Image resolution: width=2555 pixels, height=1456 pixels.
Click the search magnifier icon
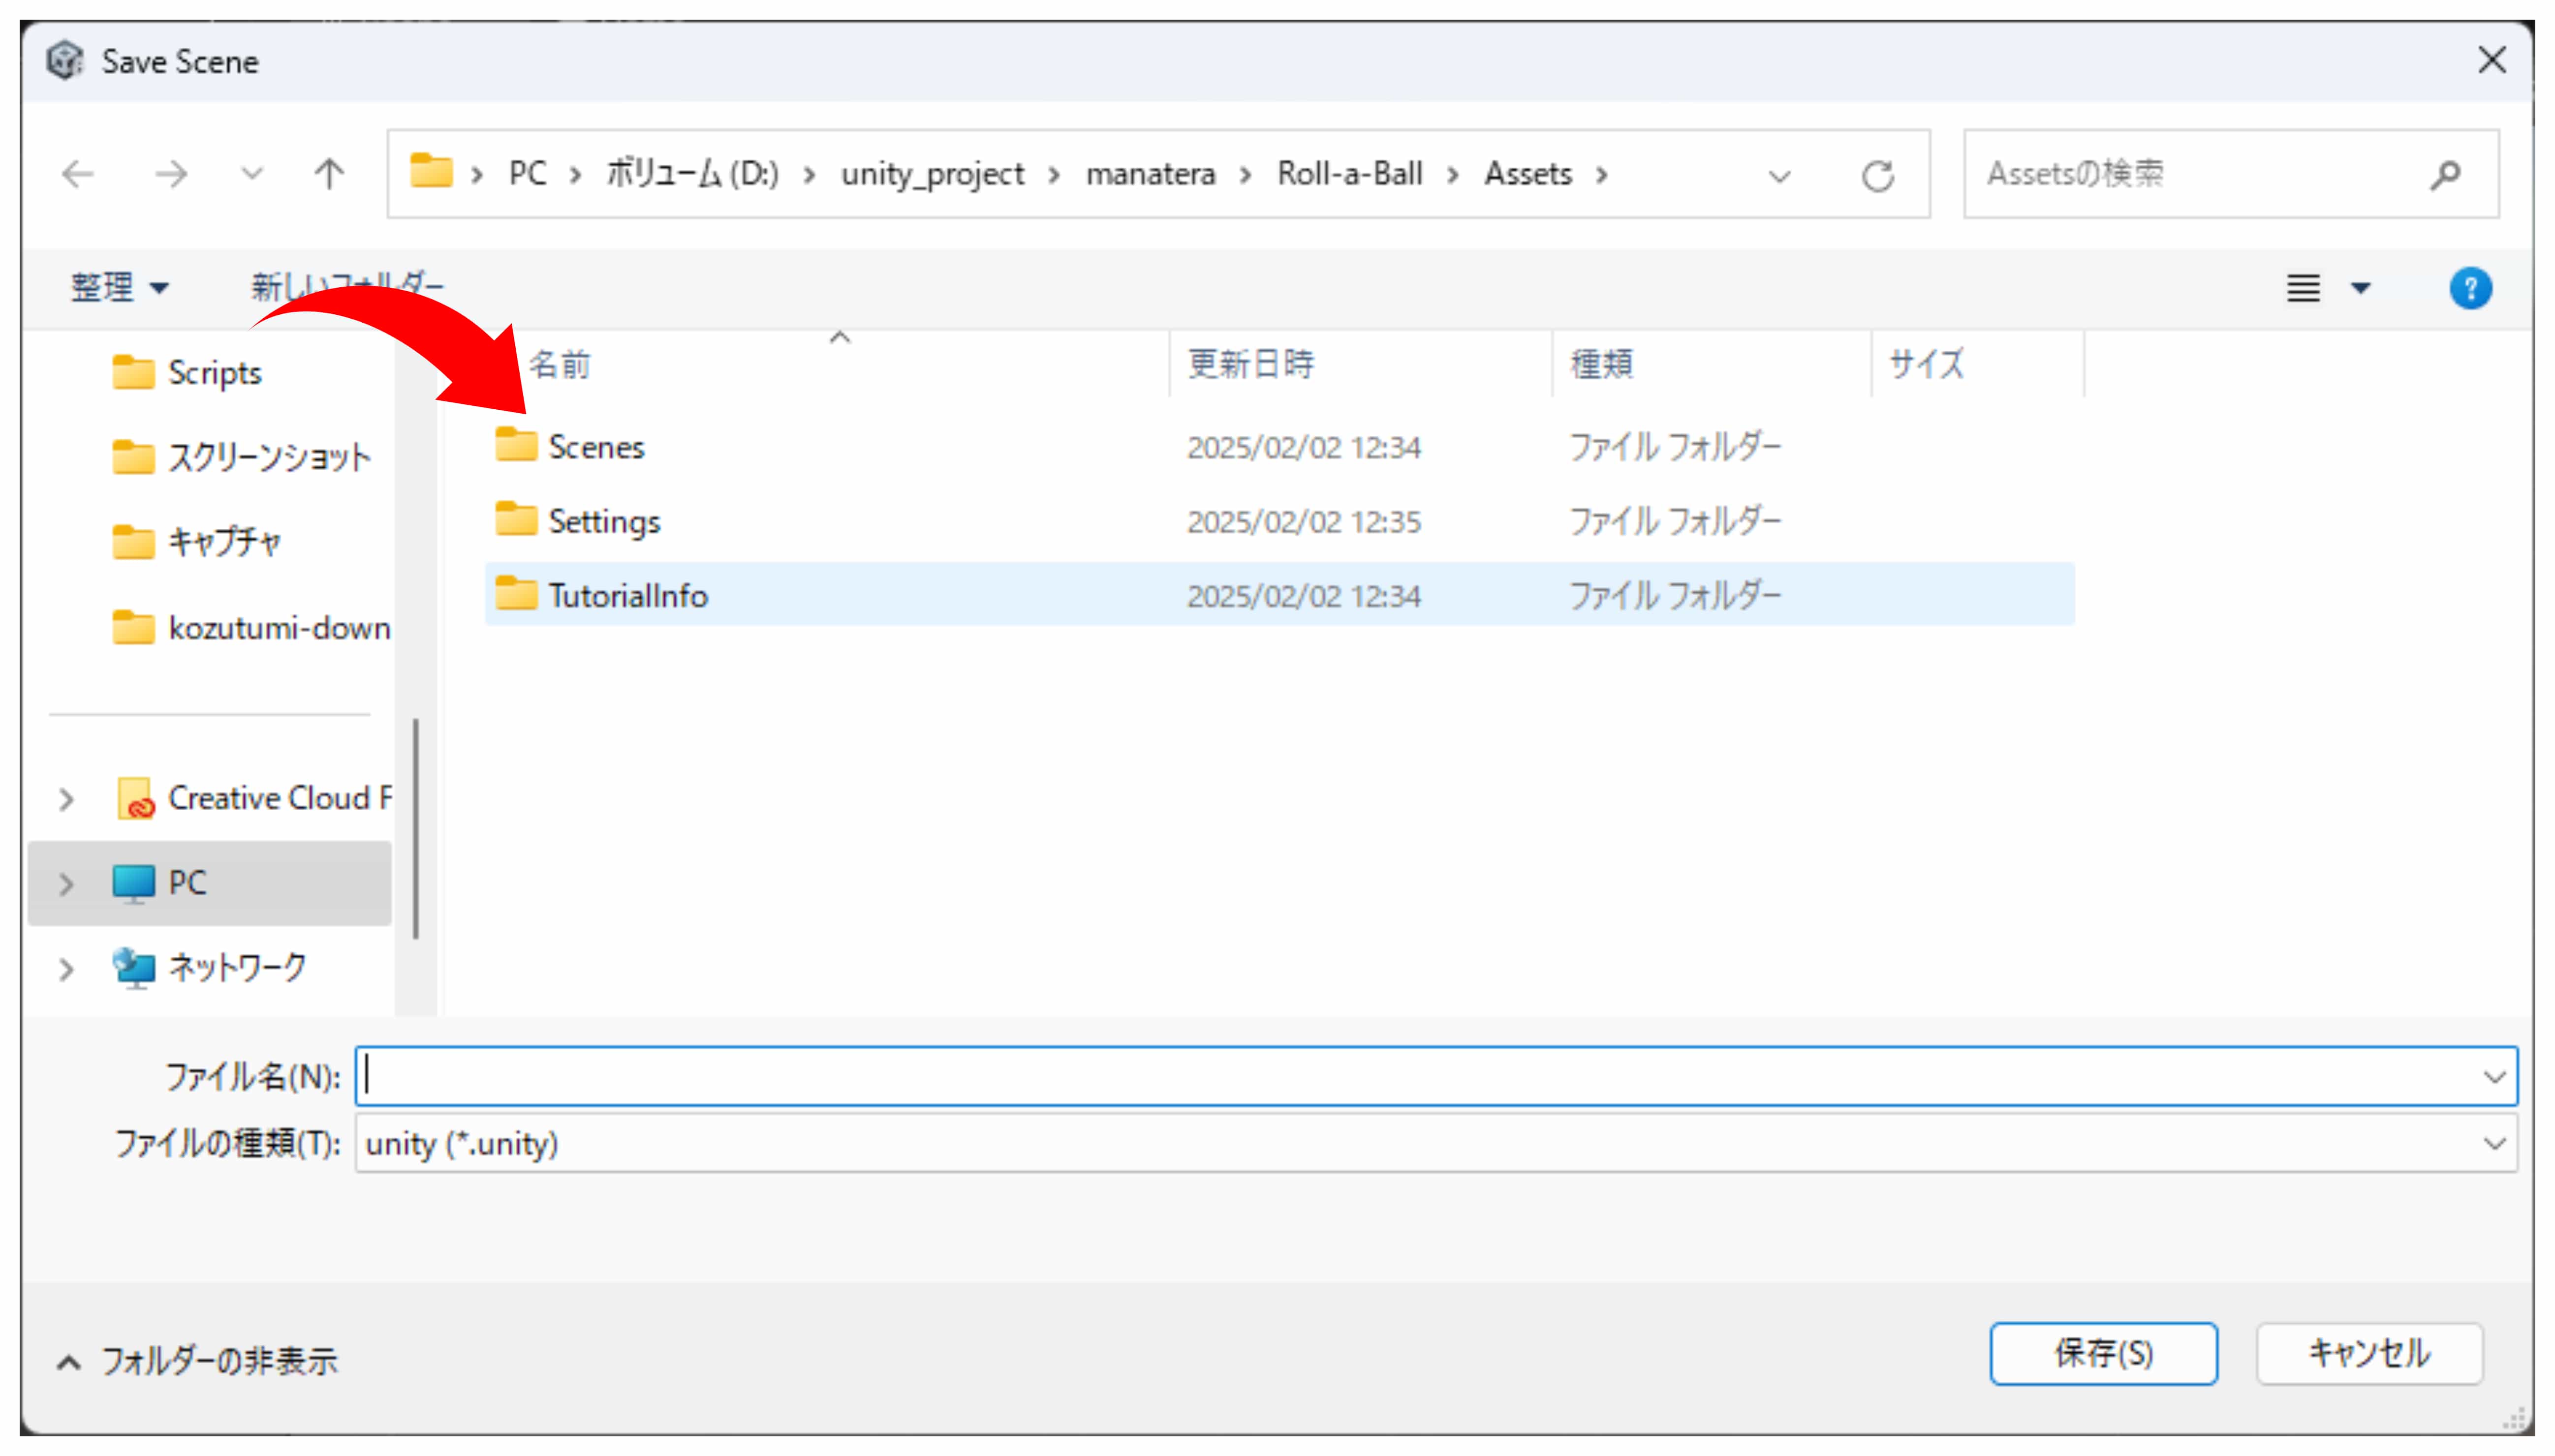tap(2444, 174)
